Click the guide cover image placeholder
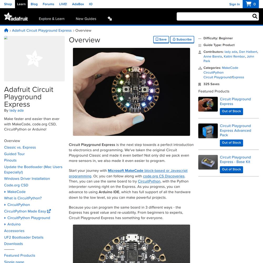Viewport: 263px width, 263px height. [34, 59]
